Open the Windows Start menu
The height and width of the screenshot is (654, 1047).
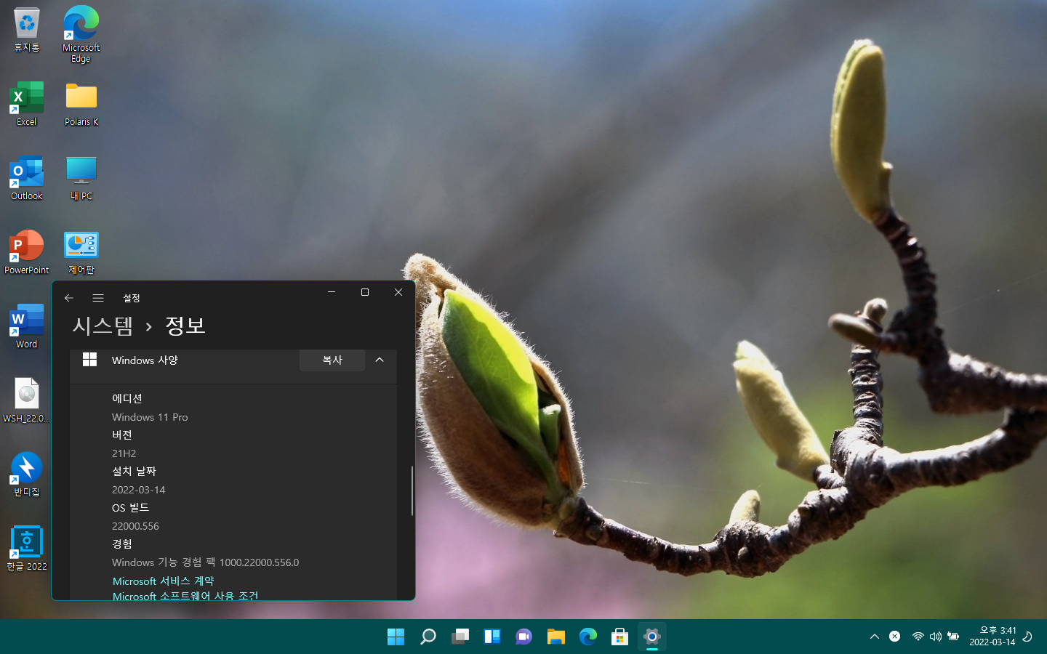click(396, 637)
